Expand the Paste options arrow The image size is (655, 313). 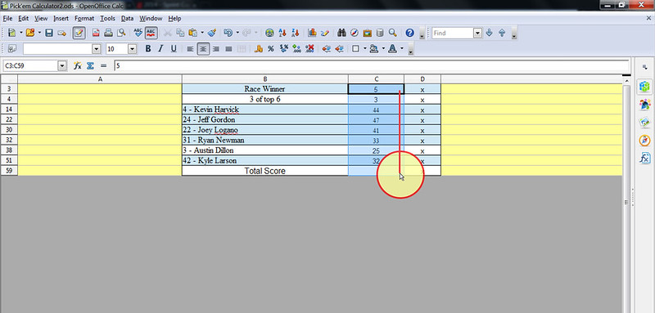202,33
